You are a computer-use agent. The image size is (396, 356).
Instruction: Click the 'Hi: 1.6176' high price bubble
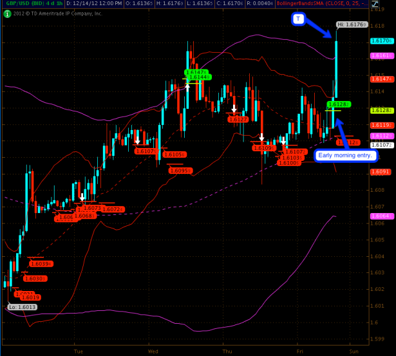351,24
